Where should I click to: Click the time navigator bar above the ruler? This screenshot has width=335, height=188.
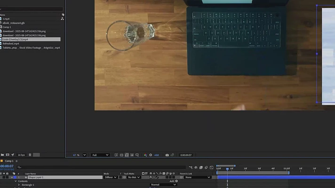[x=226, y=166]
